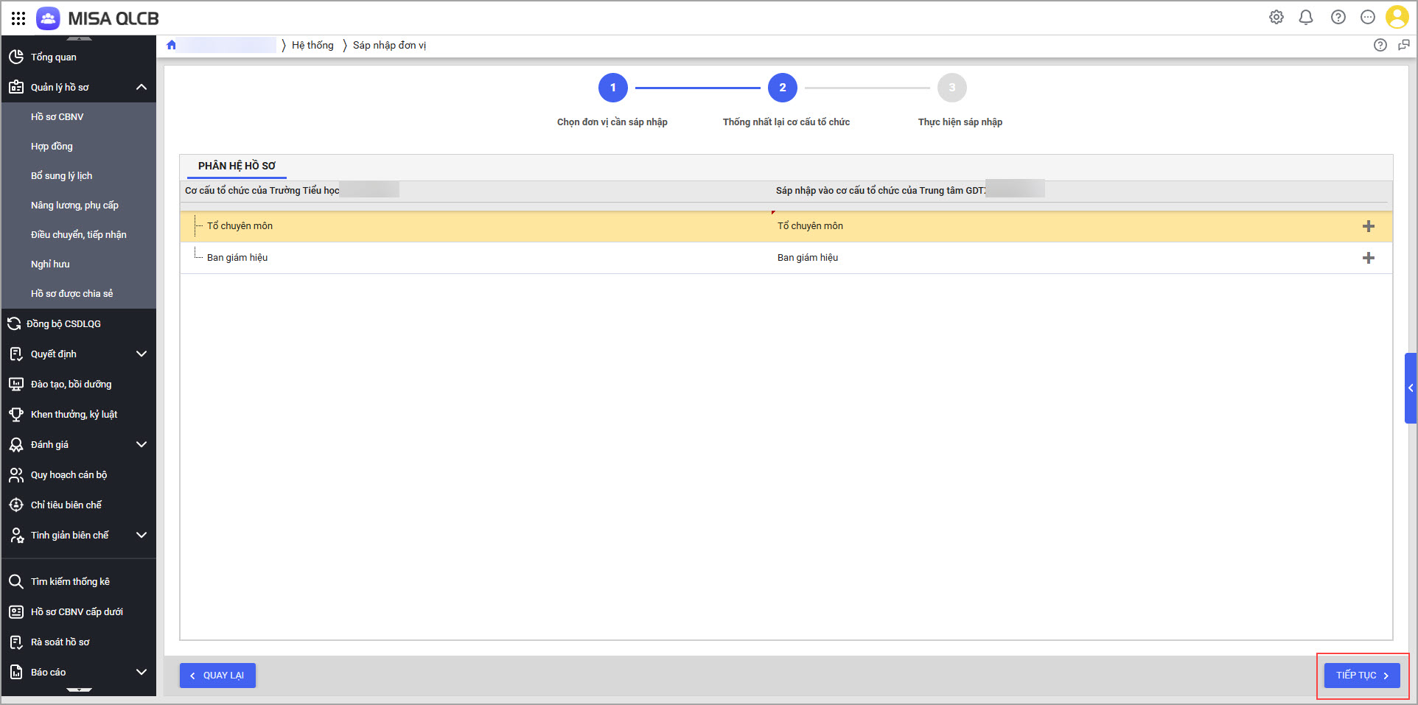Click the Chỉ tiêu biên chế icon

16,505
